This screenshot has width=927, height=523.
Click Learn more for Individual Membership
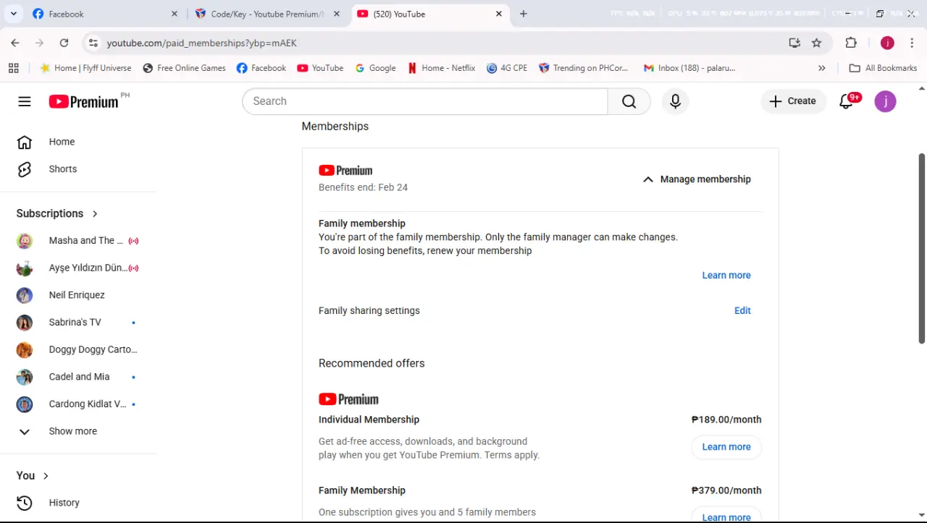tap(726, 447)
